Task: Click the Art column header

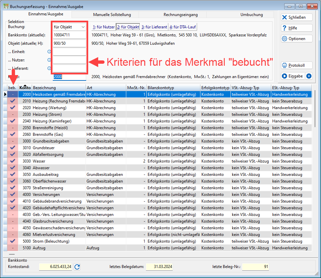Action: pyautogui.click(x=106, y=88)
